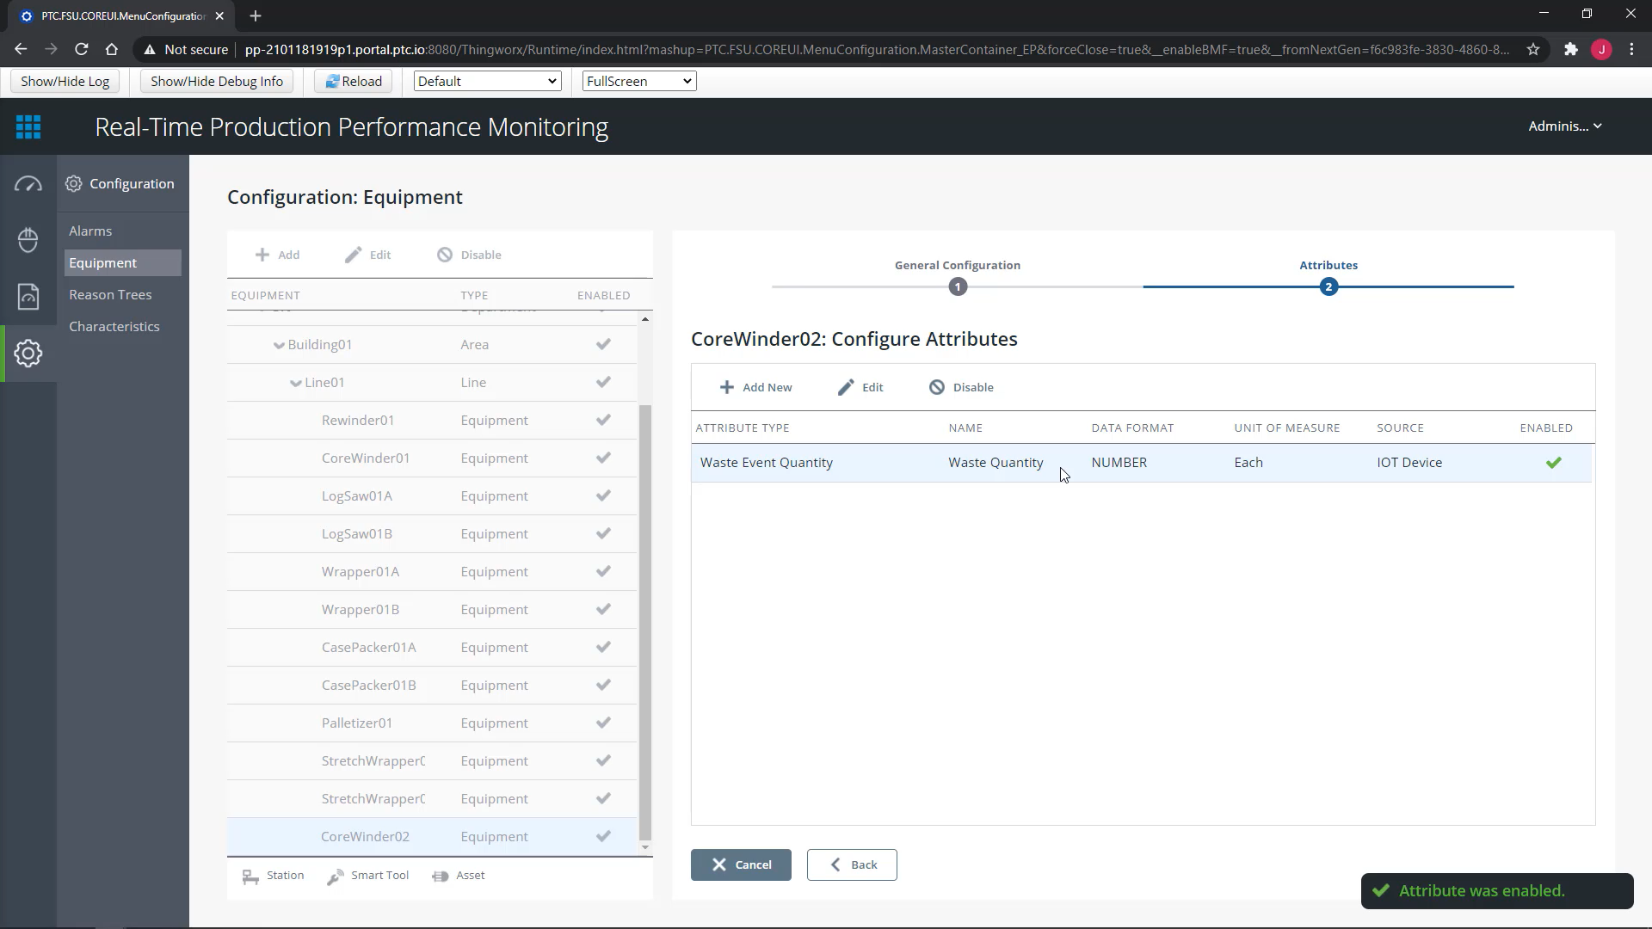Click Disable attribute circle-slash icon
The height and width of the screenshot is (929, 1652).
pyautogui.click(x=937, y=387)
